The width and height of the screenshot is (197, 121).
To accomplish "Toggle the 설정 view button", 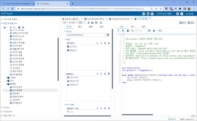I will pos(65,23).
